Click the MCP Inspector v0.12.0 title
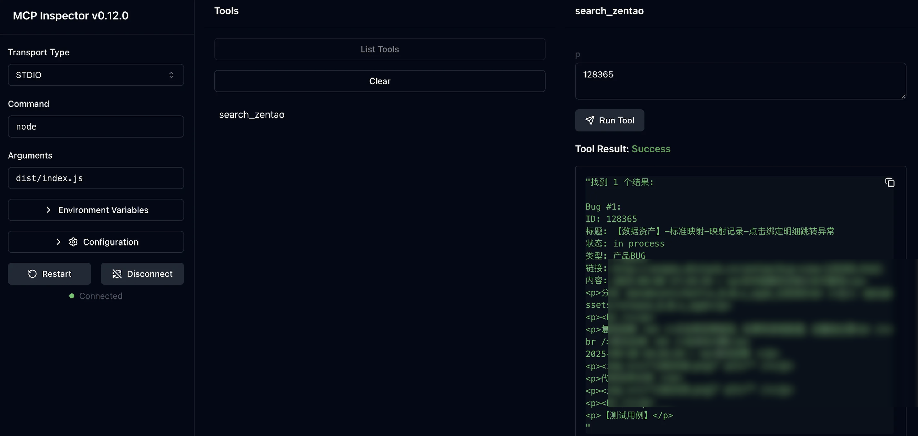This screenshot has height=436, width=918. click(x=71, y=16)
